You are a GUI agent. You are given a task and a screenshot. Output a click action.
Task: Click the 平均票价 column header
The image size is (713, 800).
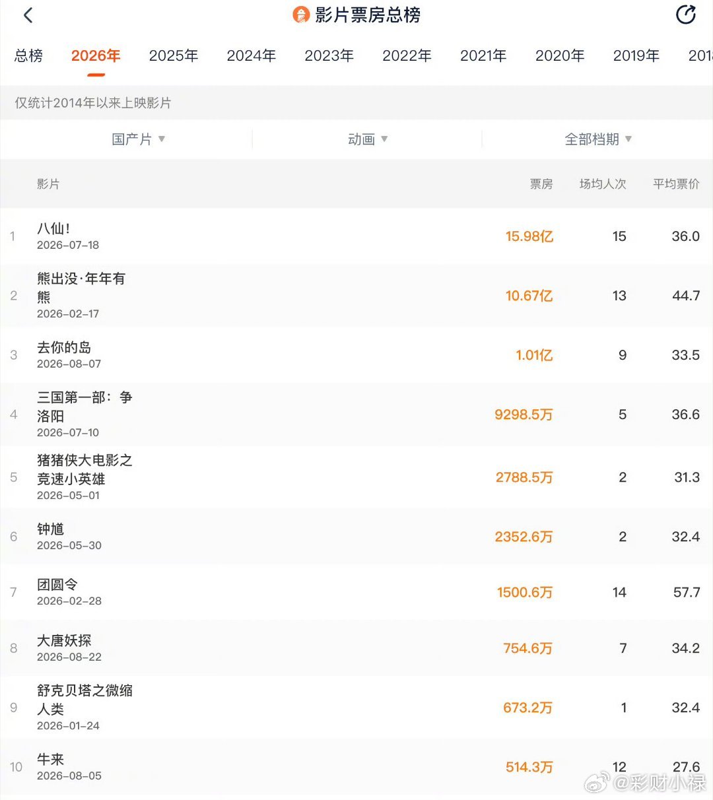[x=676, y=184]
